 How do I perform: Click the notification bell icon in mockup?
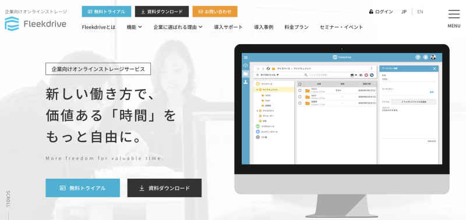point(426,57)
